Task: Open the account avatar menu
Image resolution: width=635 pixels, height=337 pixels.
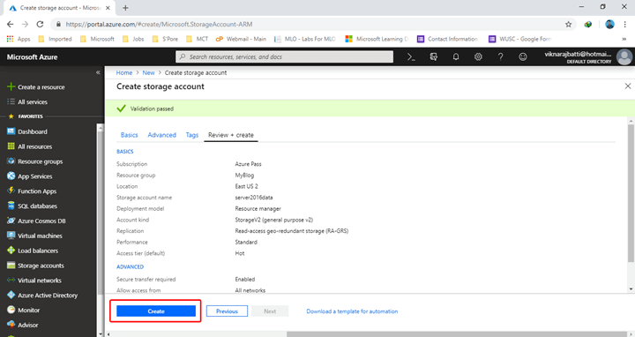Action: tap(624, 56)
